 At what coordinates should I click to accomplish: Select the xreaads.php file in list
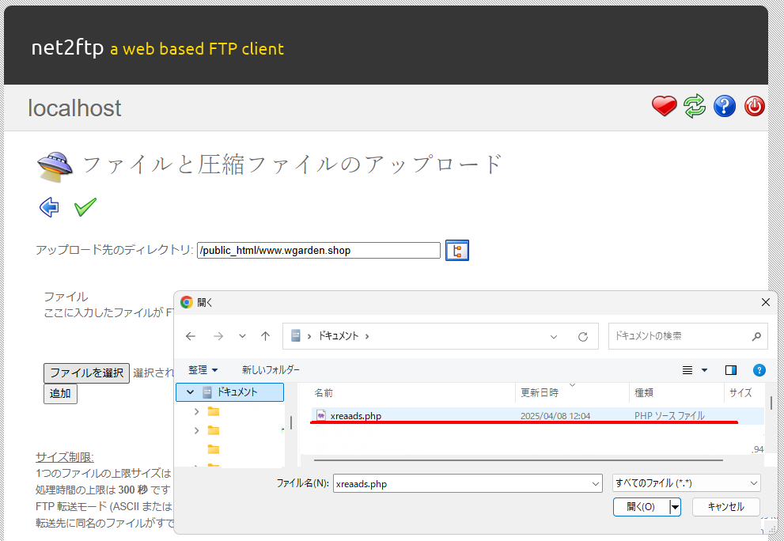pyautogui.click(x=356, y=416)
